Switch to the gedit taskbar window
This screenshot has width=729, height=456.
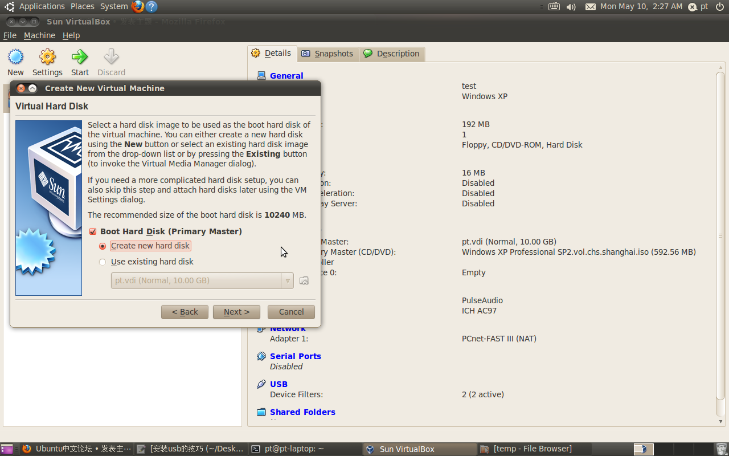(191, 449)
